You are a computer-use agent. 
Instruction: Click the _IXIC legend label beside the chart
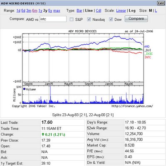pyautogui.click(x=149, y=54)
